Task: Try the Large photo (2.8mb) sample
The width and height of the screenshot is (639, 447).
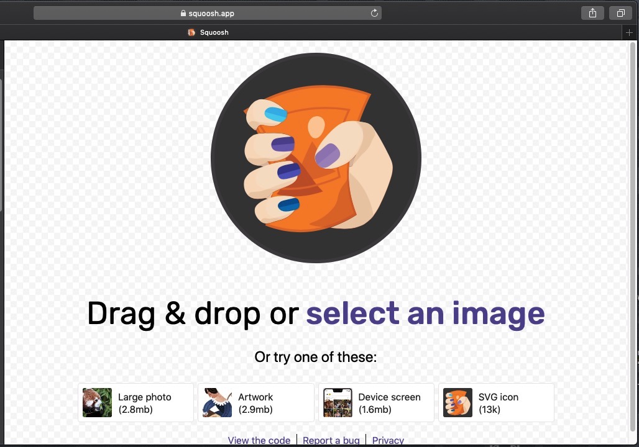Action: pyautogui.click(x=144, y=403)
